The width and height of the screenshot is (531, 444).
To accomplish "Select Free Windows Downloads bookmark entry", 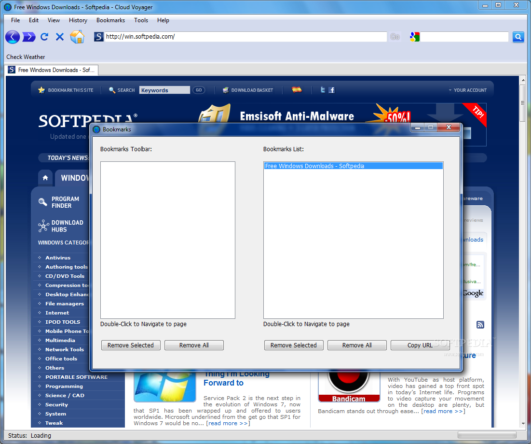I will pos(353,166).
